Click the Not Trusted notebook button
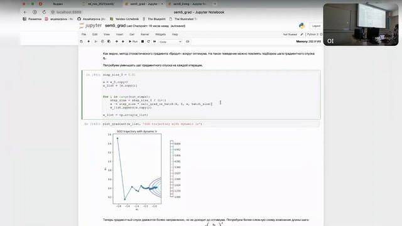Screen dimensions: 402x226 (x=290, y=35)
